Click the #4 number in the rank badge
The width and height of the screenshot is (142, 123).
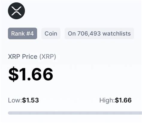coord(30,33)
